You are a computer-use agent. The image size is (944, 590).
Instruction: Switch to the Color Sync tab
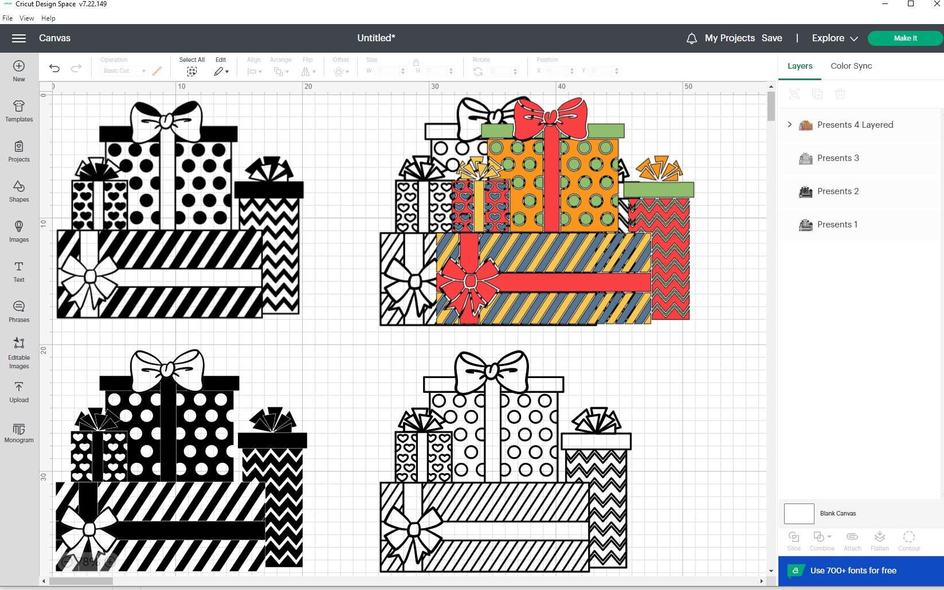(851, 66)
